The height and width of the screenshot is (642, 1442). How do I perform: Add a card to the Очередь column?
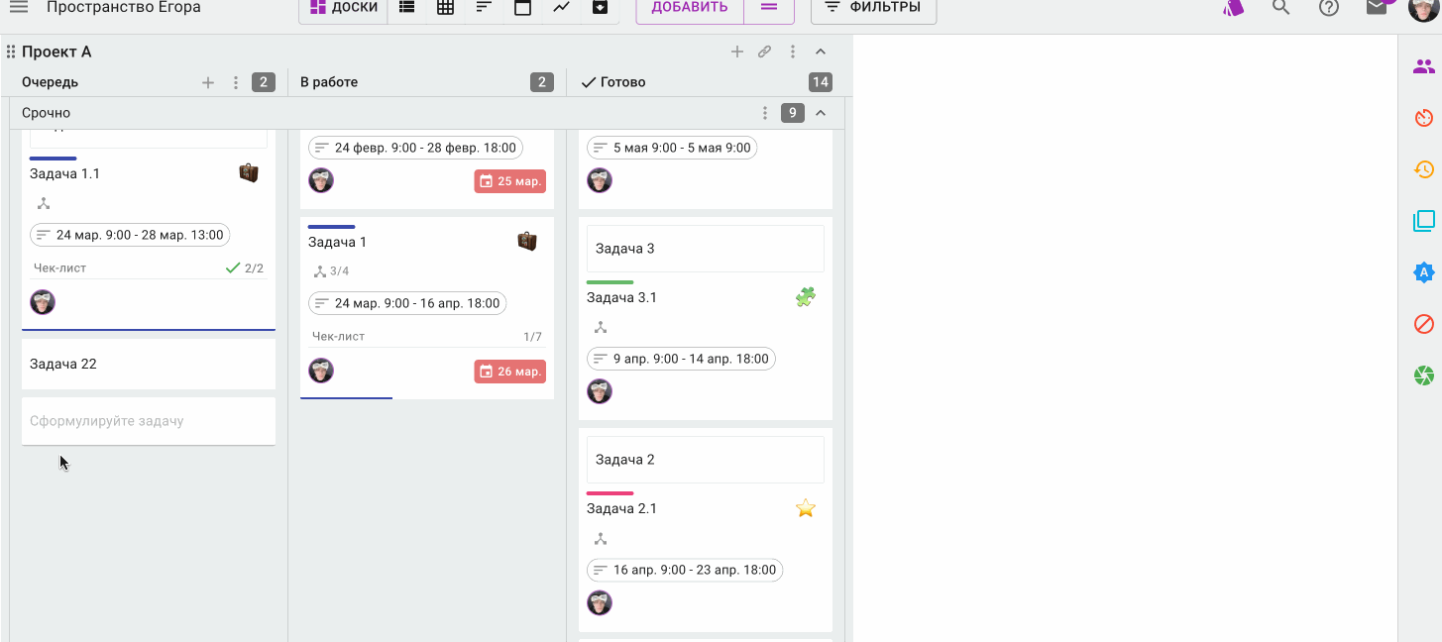[208, 82]
